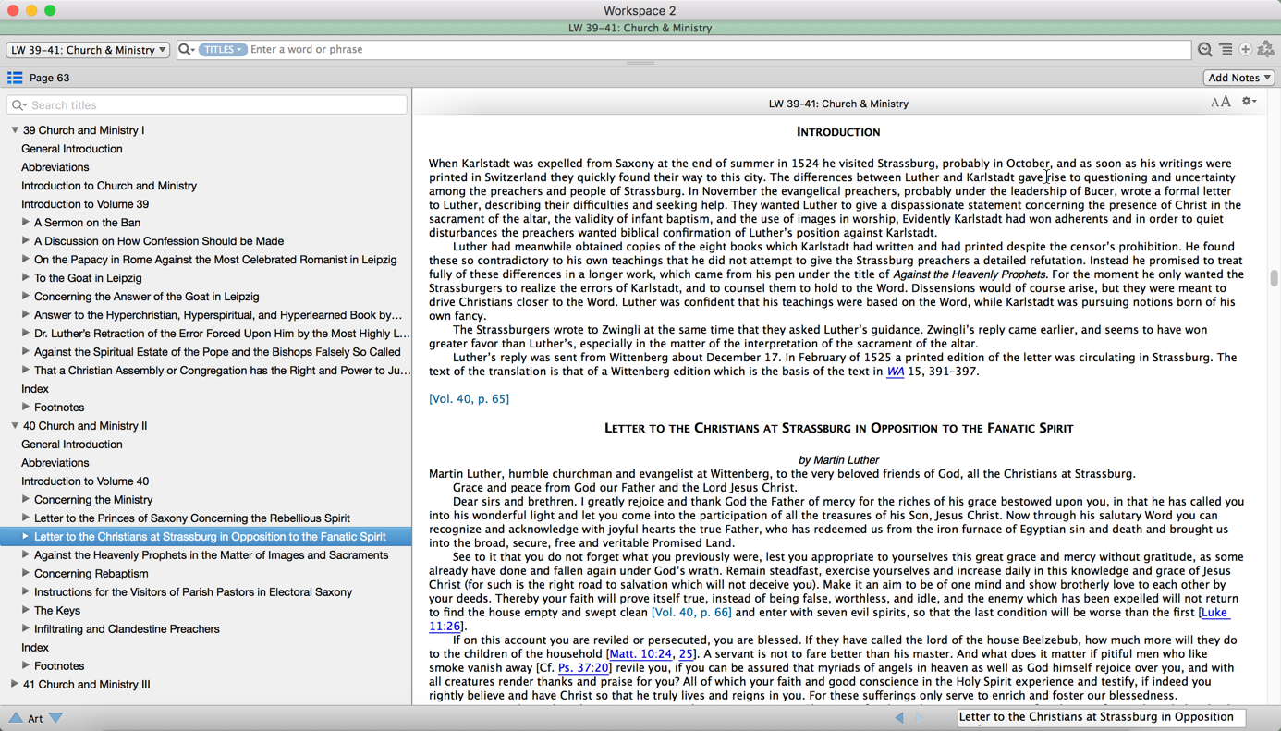Select General Introduction under volume 39

(x=72, y=149)
